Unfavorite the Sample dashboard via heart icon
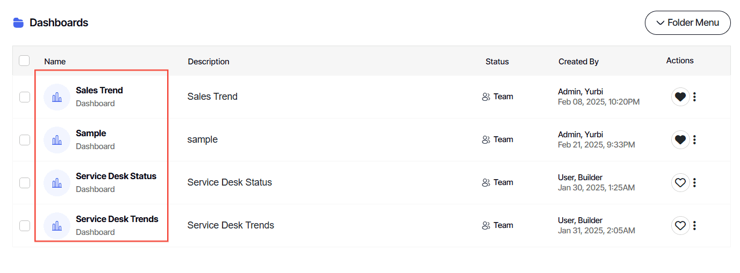The image size is (740, 273). coord(680,140)
